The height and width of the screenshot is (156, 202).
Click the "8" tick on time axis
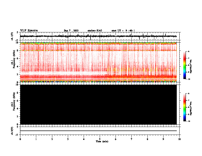(x=147, y=139)
